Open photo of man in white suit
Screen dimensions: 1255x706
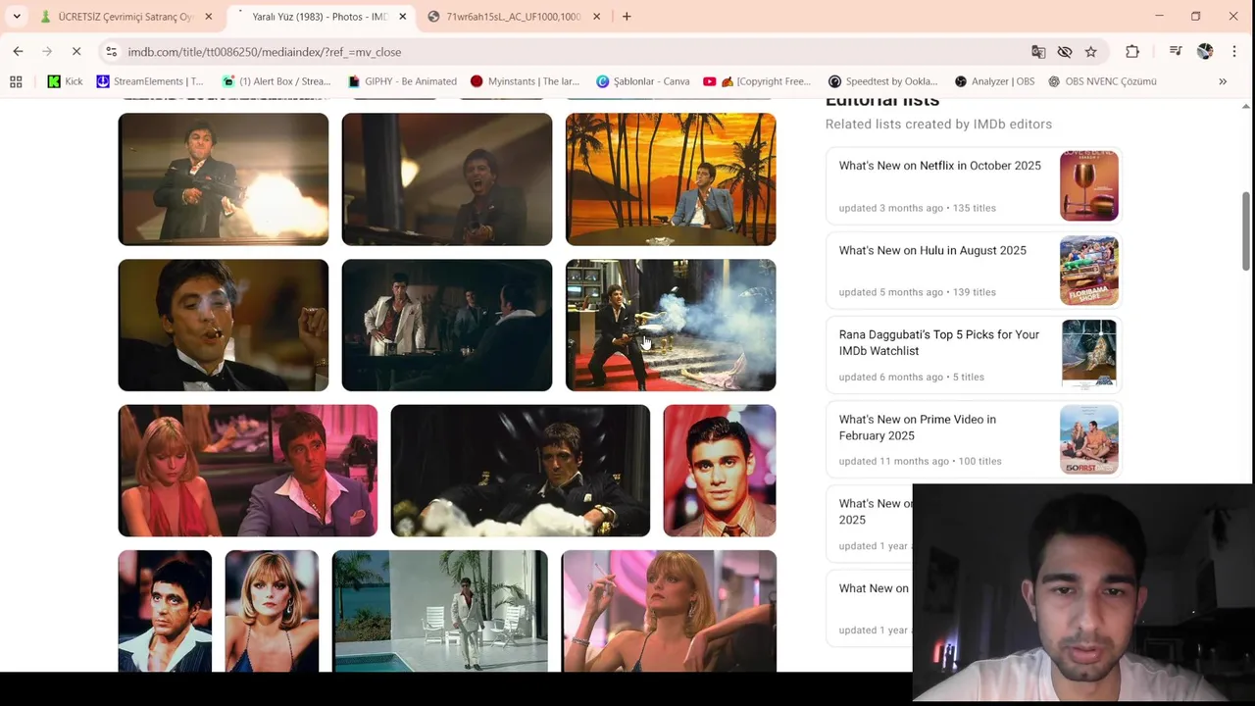click(x=447, y=326)
